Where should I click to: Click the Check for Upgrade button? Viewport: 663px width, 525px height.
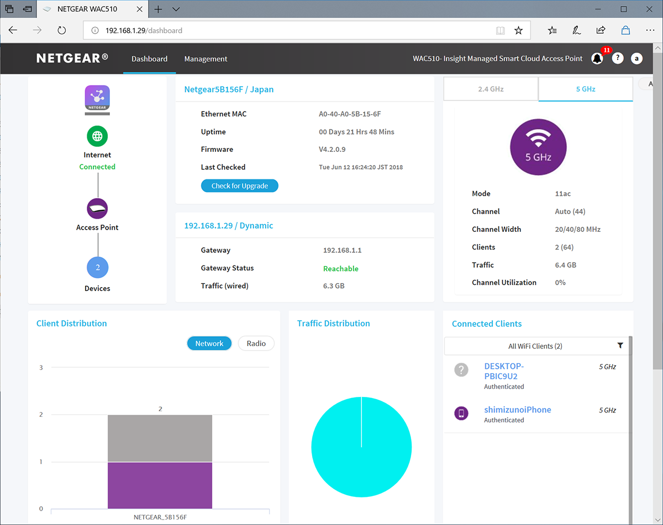(x=240, y=186)
